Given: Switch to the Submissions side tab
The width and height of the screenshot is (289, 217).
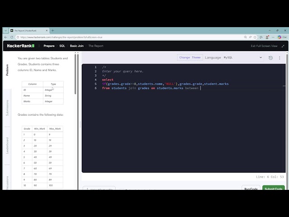Looking at the screenshot, I should pyautogui.click(x=7, y=108).
